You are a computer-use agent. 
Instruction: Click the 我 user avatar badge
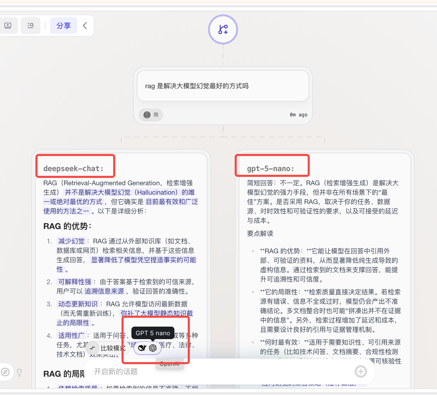point(151,115)
